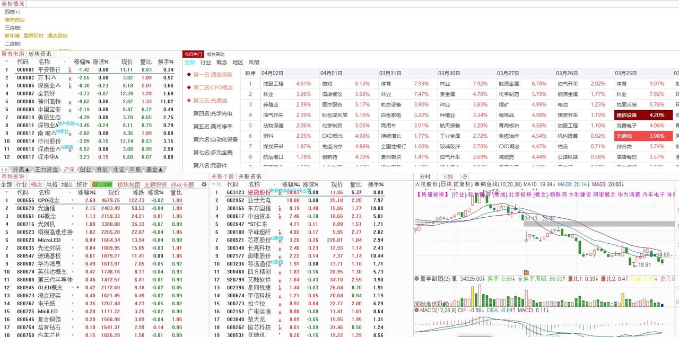Select 第一名:通信设备 ranking entry
679x337 pixels.
pos(213,75)
